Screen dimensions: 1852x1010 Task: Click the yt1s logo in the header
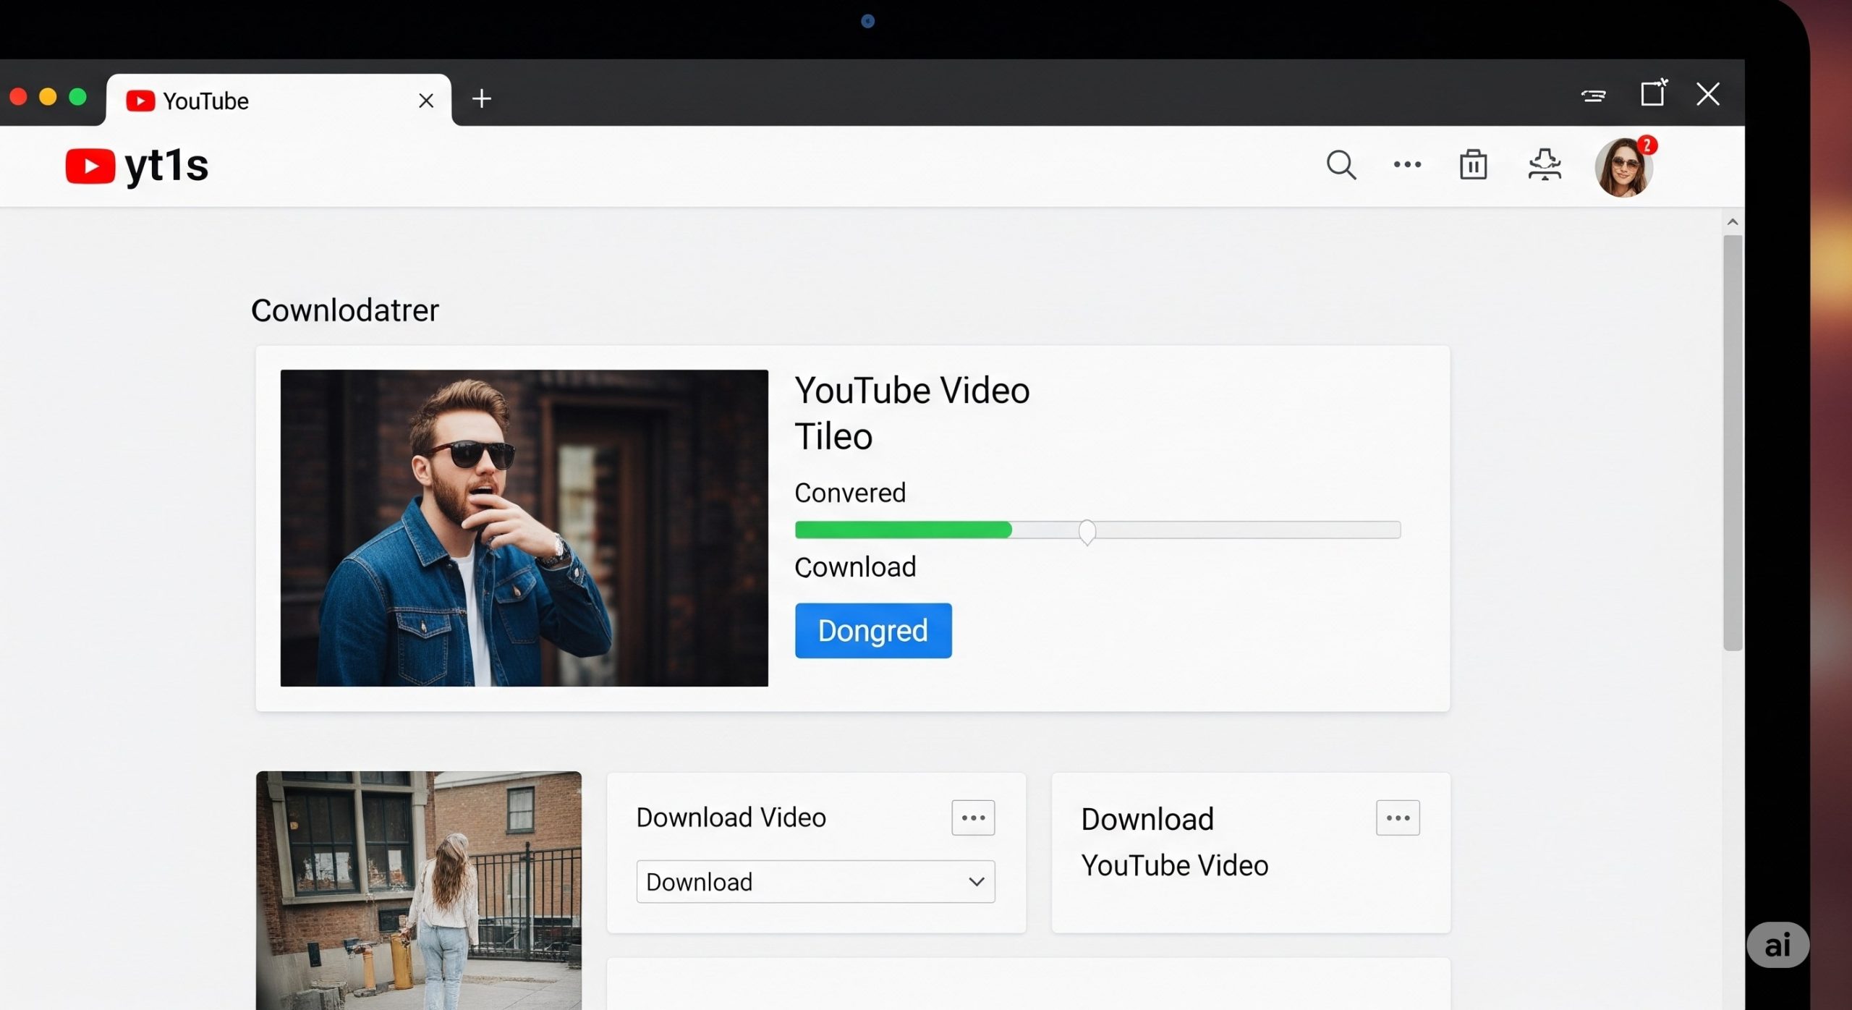[137, 166]
